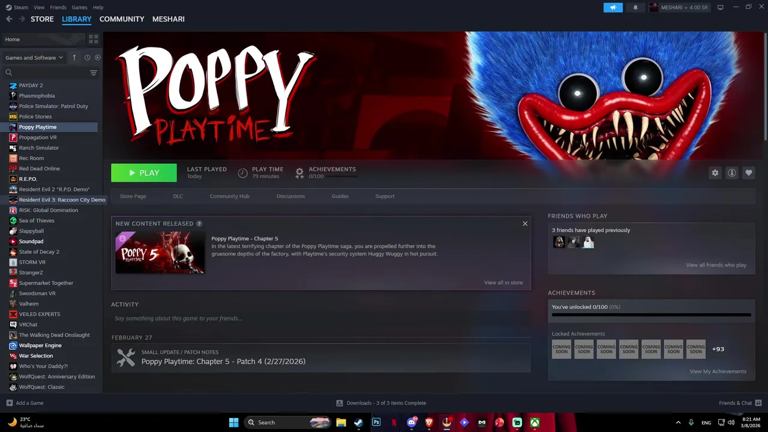Select Wallpaper Engine in the library list
This screenshot has height=432, width=768.
[x=40, y=345]
